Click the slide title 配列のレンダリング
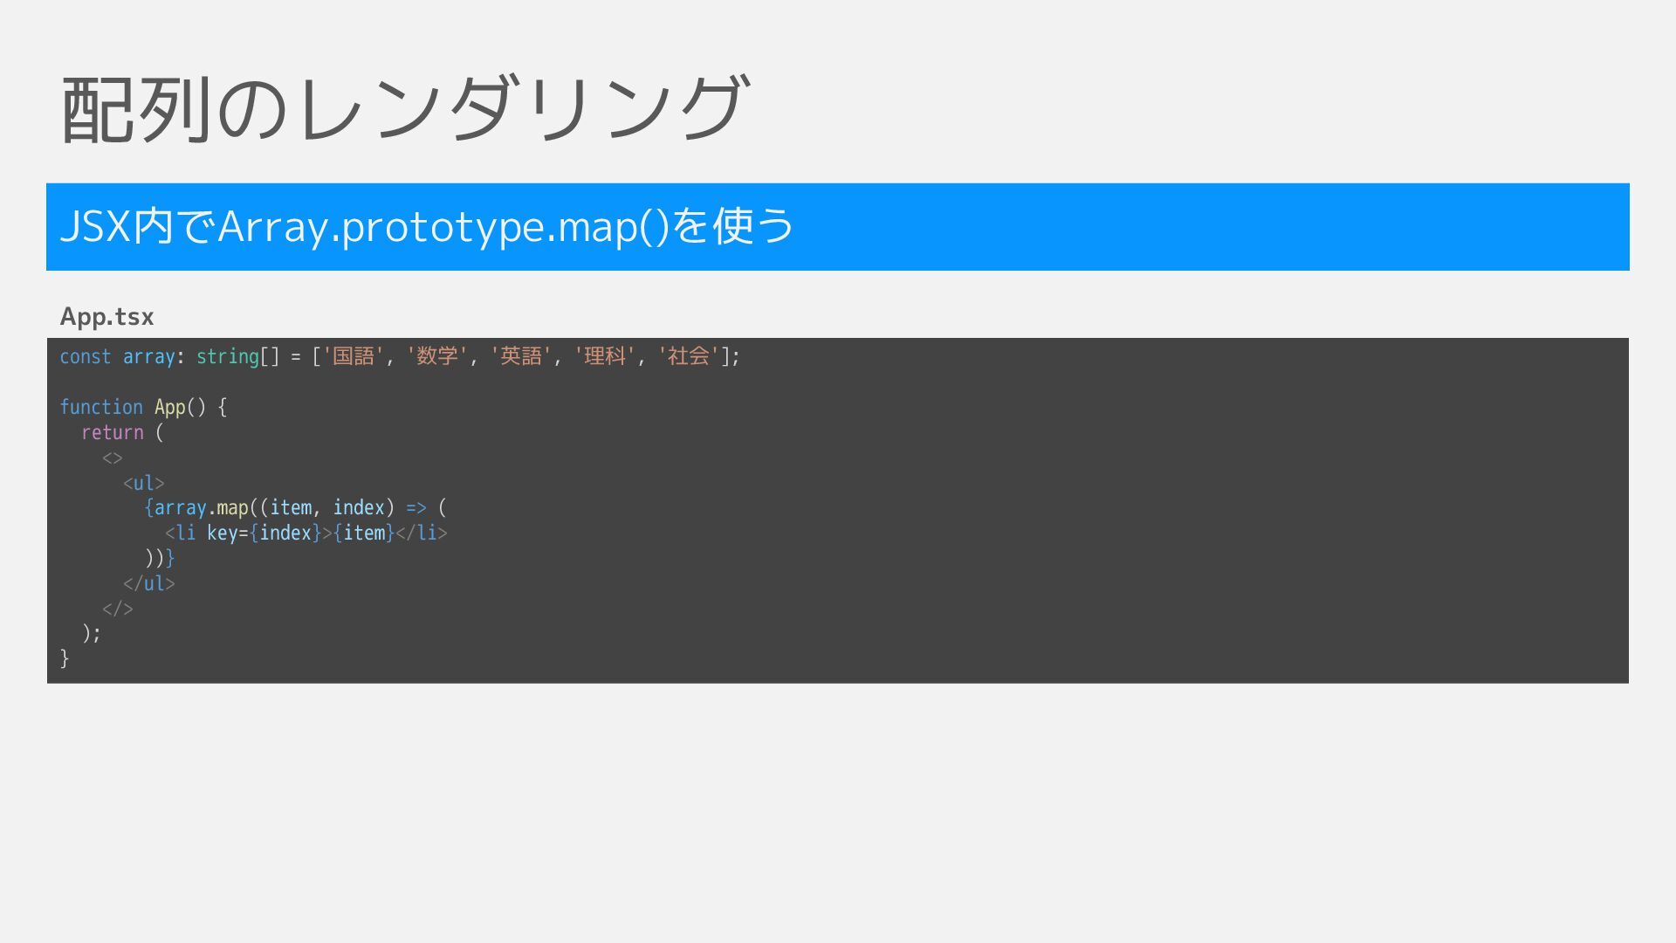This screenshot has width=1676, height=943. pyautogui.click(x=404, y=109)
